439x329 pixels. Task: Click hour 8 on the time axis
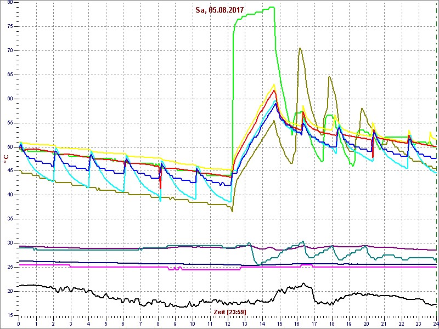coord(158,324)
